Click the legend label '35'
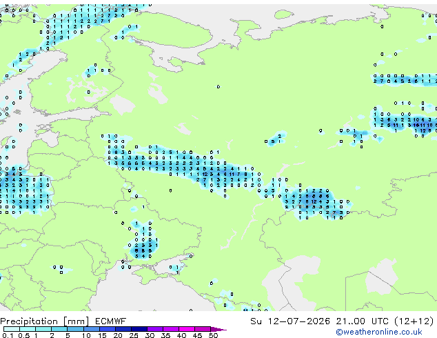437x338 pixels. 165,335
